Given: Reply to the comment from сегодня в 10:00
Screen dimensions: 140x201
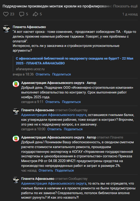Looking at the screenshot, I should 55,129.
